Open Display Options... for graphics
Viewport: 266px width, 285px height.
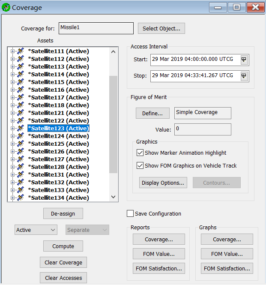click(163, 183)
